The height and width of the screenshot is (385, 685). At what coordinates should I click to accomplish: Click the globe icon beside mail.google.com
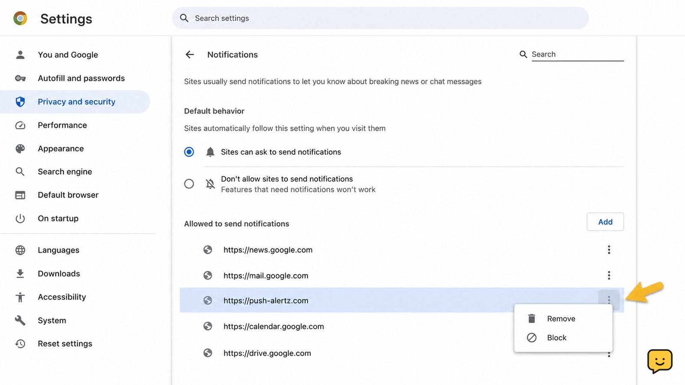[x=208, y=275]
